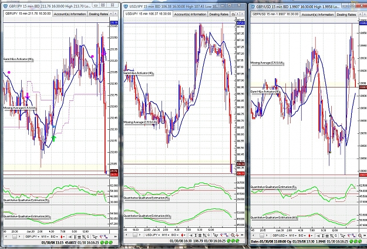
Task: Click Gann HiLo Activator label in GBP/JPY chart
Action: 18,59
